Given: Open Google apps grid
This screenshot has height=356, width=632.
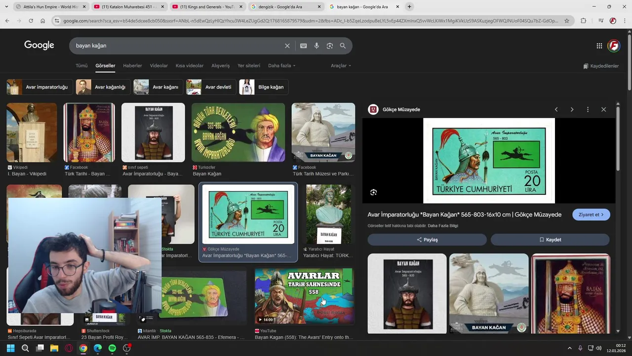Looking at the screenshot, I should pyautogui.click(x=599, y=45).
